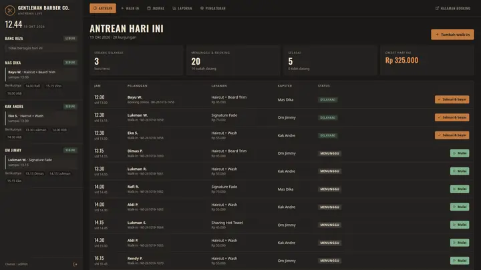
Task: Click the 13.15 Dimas upcoming chip
Action: (35, 173)
